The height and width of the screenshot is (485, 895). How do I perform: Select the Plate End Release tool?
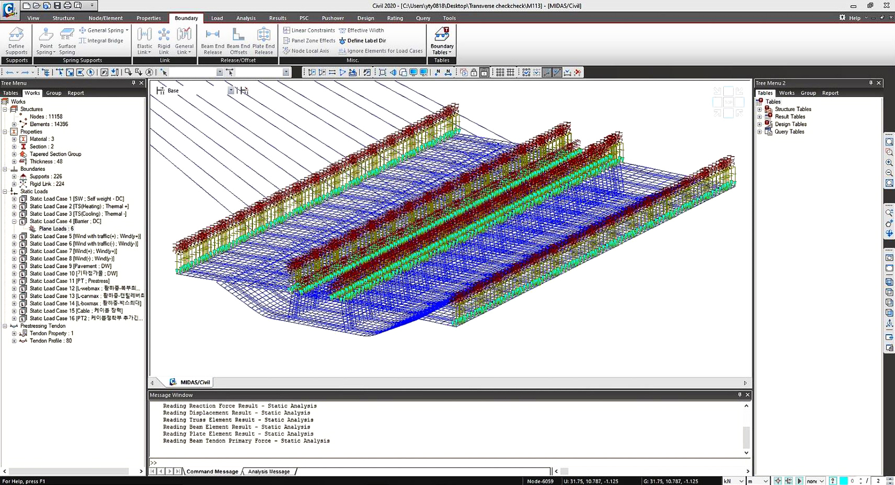pos(263,41)
